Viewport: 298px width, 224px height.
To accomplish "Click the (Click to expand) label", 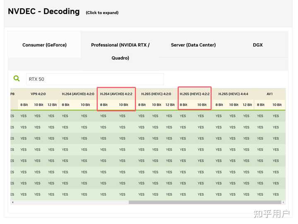I will click(x=102, y=13).
